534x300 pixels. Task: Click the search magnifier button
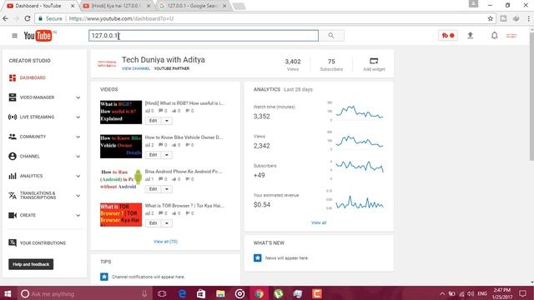pos(331,35)
